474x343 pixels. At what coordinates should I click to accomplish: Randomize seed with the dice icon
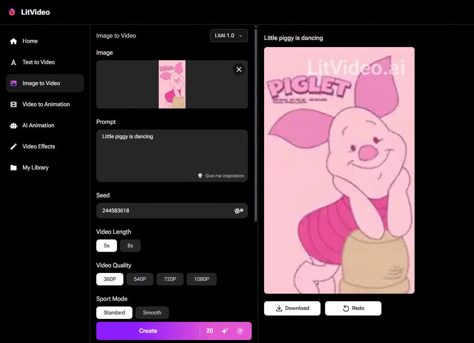pos(239,210)
